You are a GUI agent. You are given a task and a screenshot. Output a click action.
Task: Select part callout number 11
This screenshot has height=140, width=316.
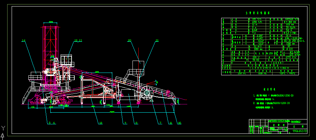pos(168,123)
